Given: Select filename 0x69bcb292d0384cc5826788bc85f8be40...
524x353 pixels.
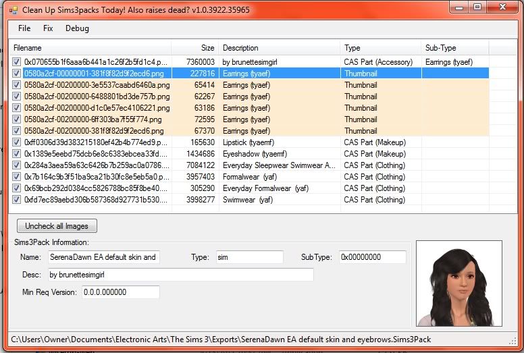Looking at the screenshot, I should point(96,188).
